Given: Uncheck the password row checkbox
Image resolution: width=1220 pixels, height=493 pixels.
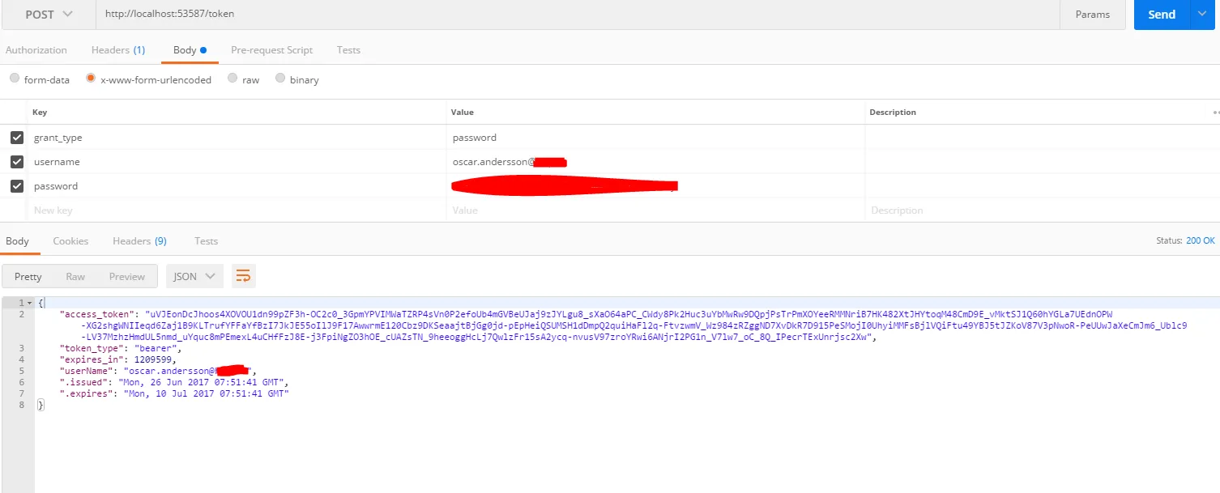Looking at the screenshot, I should (x=17, y=186).
